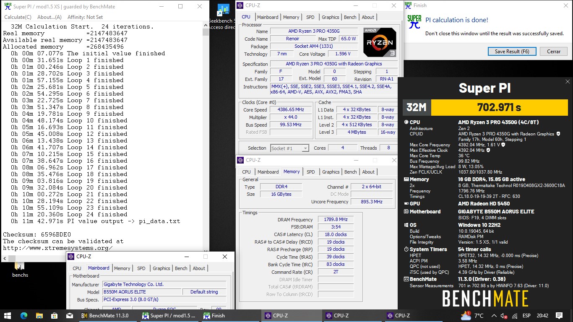
Task: Click the GPU card icon in BenchMate panel
Action: [x=406, y=203]
